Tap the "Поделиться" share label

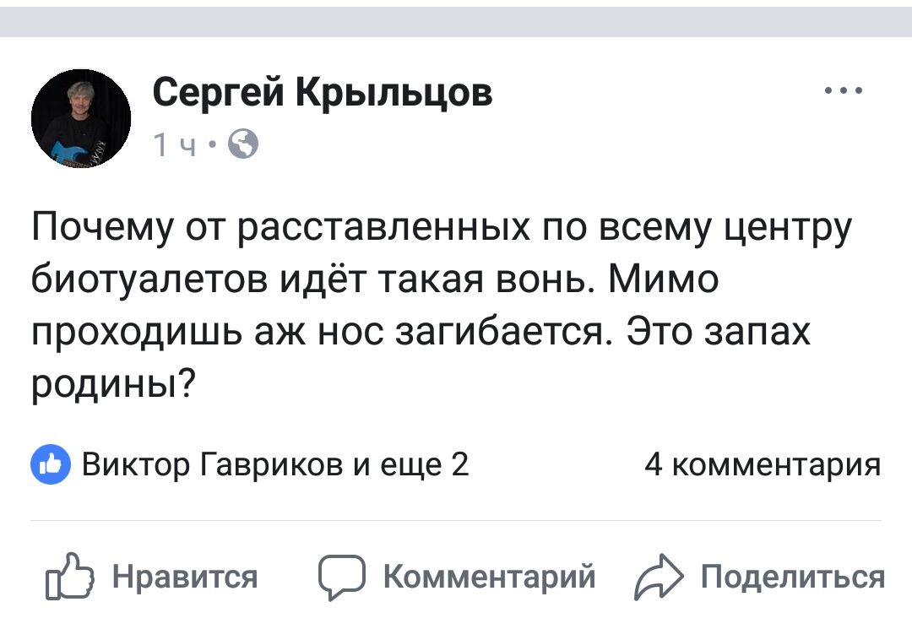pos(793,577)
